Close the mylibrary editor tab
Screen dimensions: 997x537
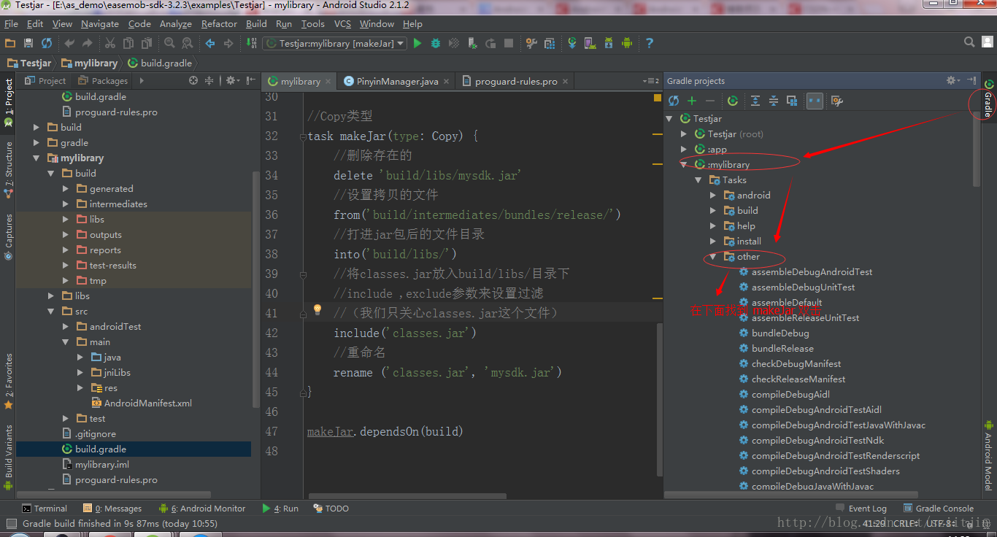coord(328,82)
